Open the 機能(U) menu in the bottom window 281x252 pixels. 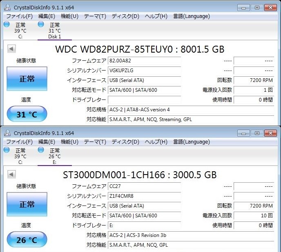coord(69,142)
